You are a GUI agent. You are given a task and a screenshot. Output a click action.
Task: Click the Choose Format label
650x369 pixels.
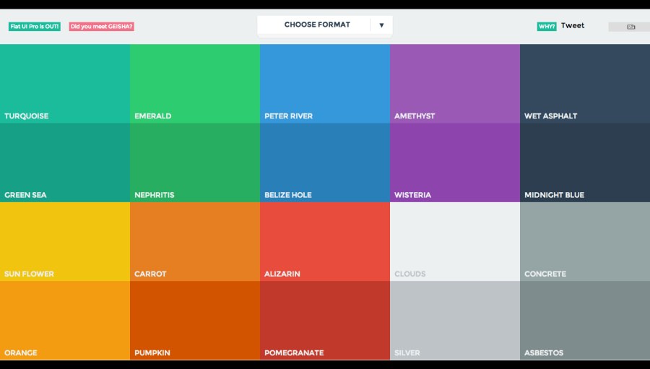point(317,25)
